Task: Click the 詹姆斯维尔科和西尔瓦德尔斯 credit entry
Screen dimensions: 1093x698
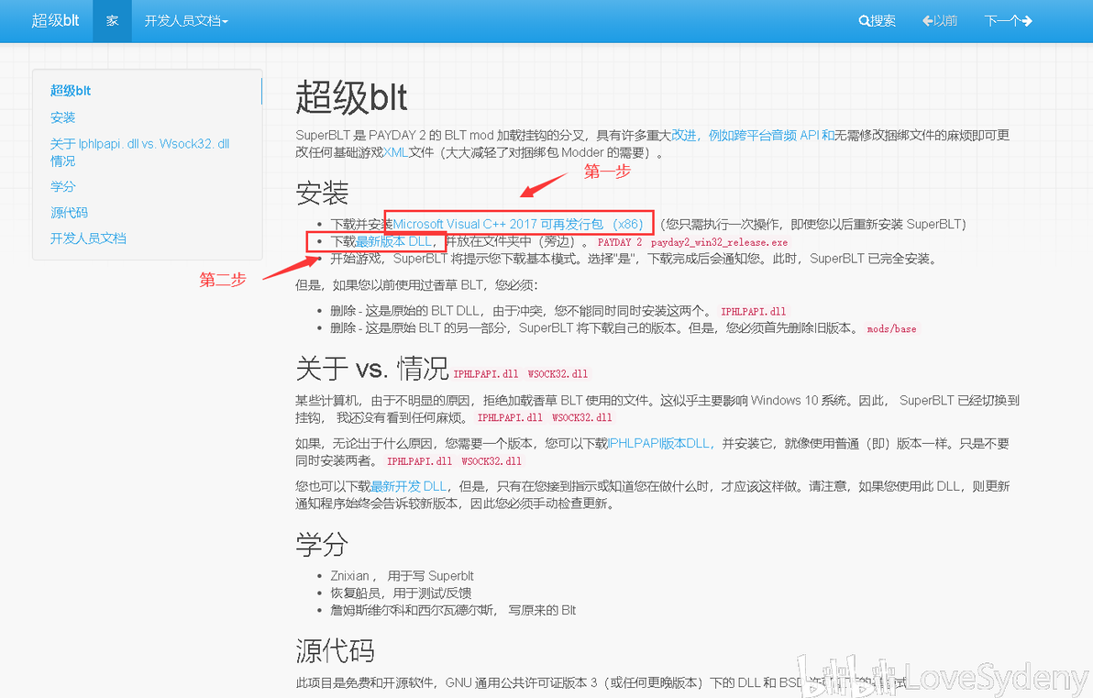Action: click(x=453, y=610)
